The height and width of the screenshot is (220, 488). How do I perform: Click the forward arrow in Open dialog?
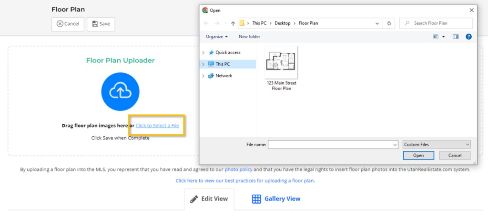tap(218, 23)
